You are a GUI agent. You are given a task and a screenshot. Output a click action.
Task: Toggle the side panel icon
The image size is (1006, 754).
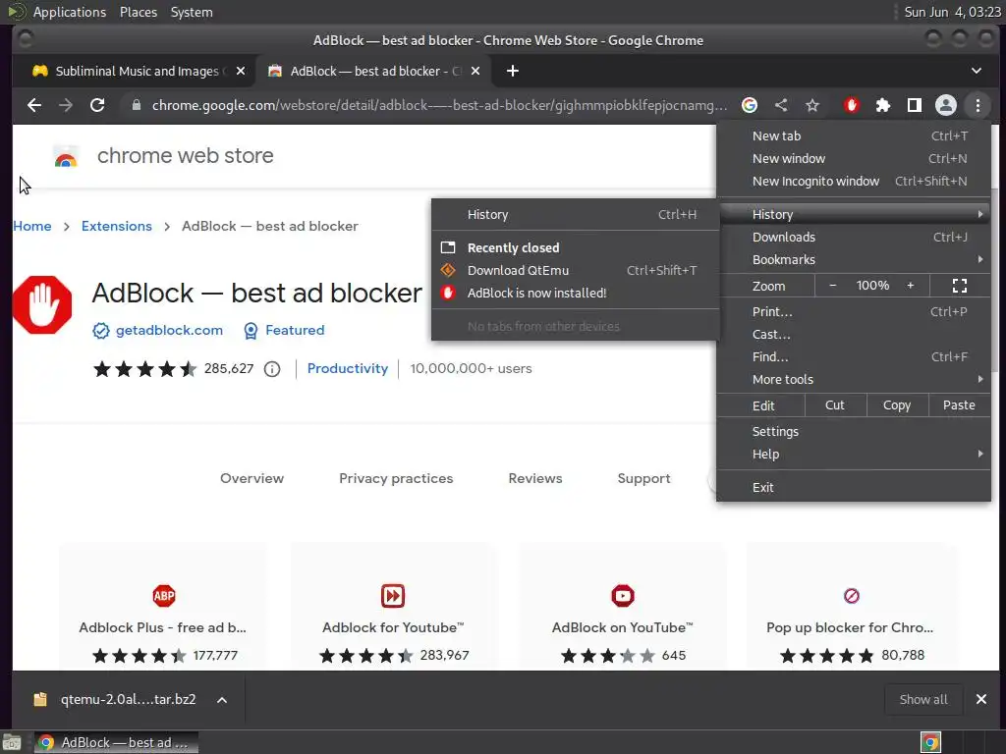(915, 105)
